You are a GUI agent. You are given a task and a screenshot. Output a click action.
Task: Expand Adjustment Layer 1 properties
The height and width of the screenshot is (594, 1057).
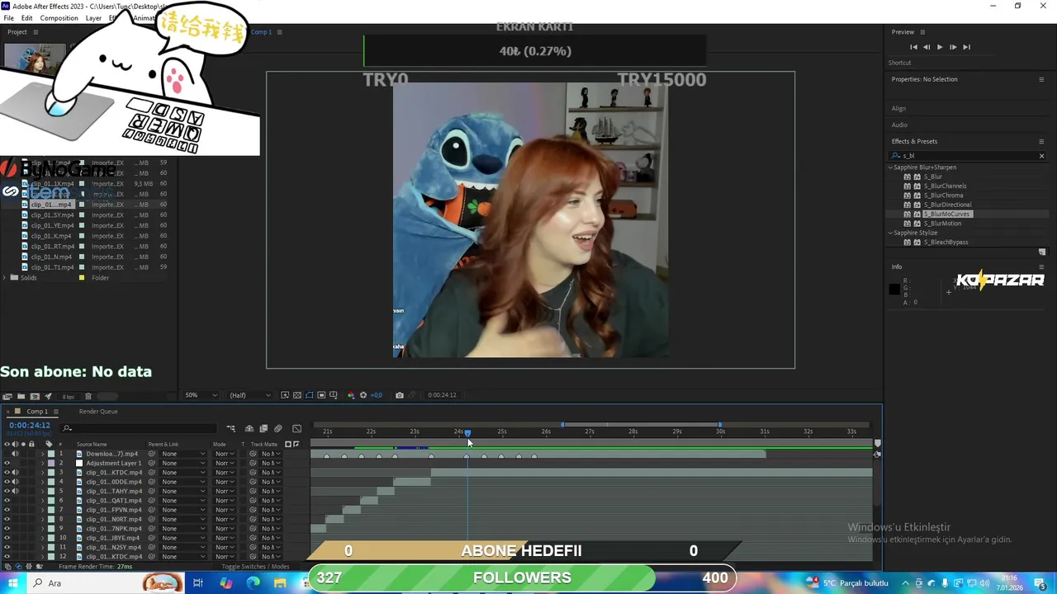[43, 464]
